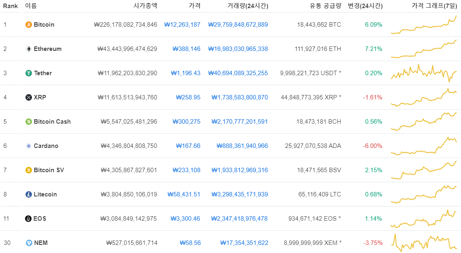Open Cardano 7-day price graph
461x253 pixels.
(424, 146)
